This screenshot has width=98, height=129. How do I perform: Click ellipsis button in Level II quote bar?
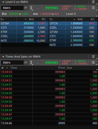[x=37, y=8]
